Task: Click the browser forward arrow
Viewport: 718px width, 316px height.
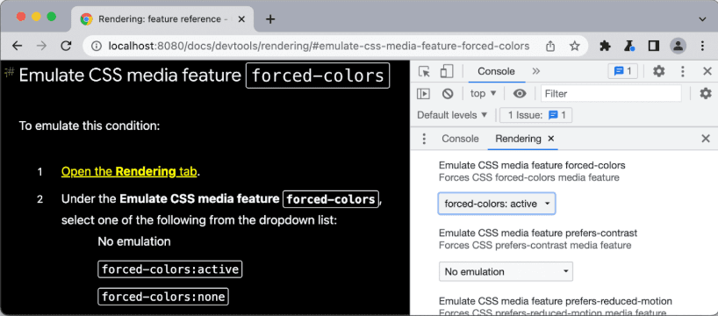Action: (41, 46)
